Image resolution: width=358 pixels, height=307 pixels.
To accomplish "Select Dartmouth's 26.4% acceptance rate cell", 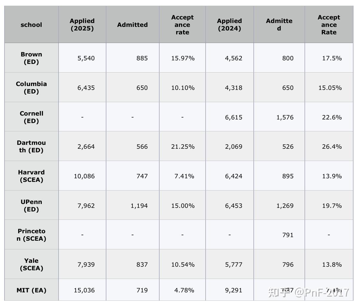I will [x=332, y=147].
